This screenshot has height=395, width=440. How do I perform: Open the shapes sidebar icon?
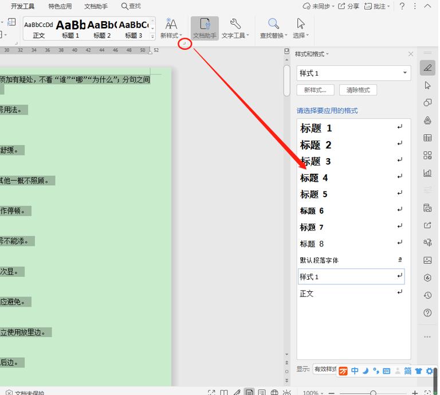click(427, 103)
